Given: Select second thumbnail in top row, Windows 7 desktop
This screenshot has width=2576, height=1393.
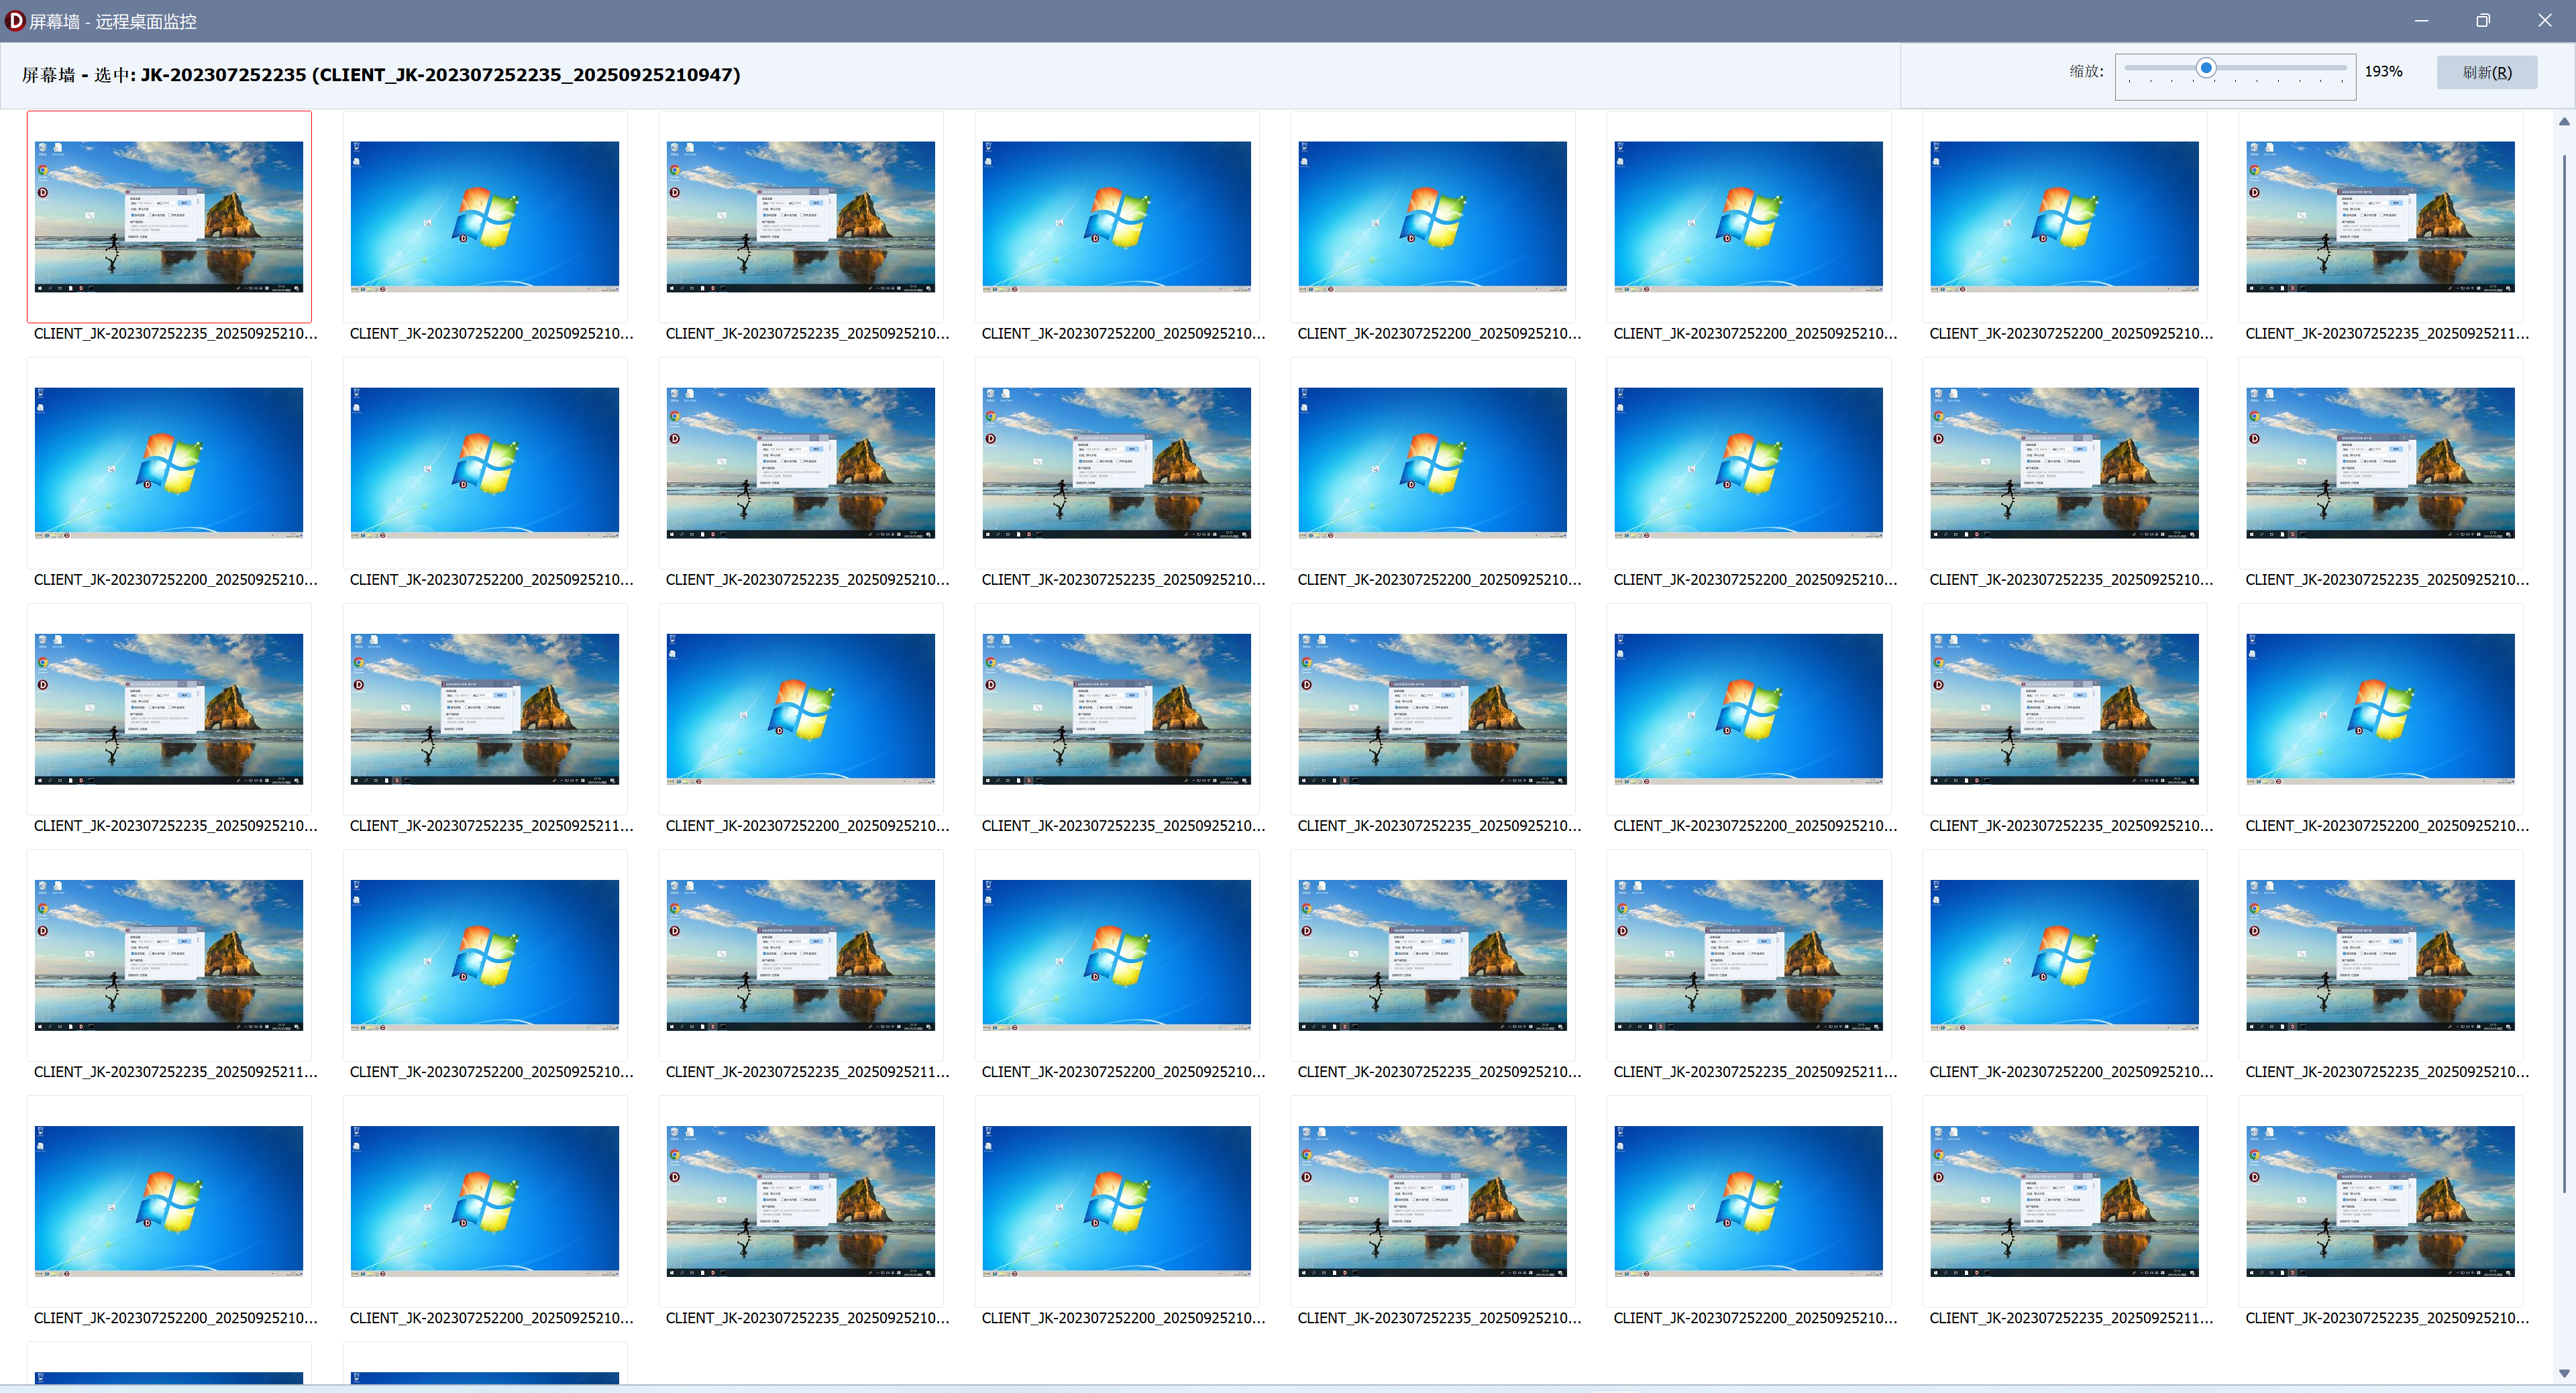Looking at the screenshot, I should pos(485,216).
